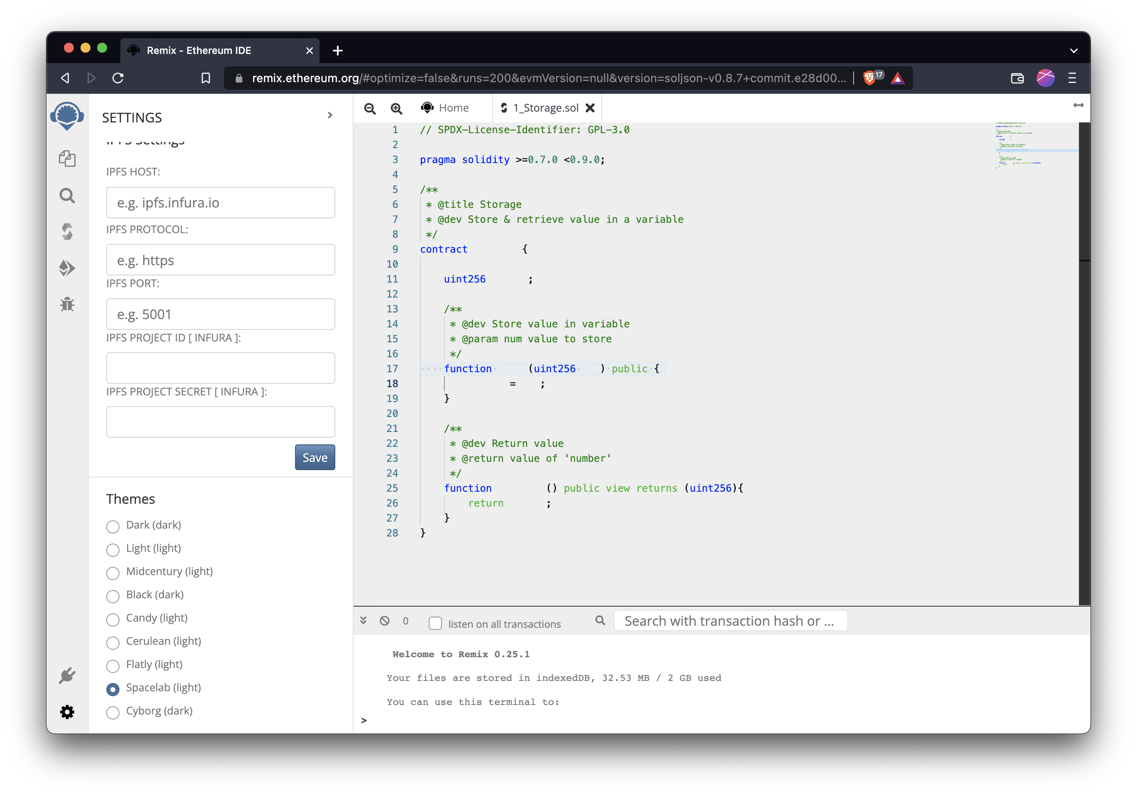This screenshot has height=795, width=1137.
Task: Toggle terminal with double chevron icon
Action: click(363, 621)
